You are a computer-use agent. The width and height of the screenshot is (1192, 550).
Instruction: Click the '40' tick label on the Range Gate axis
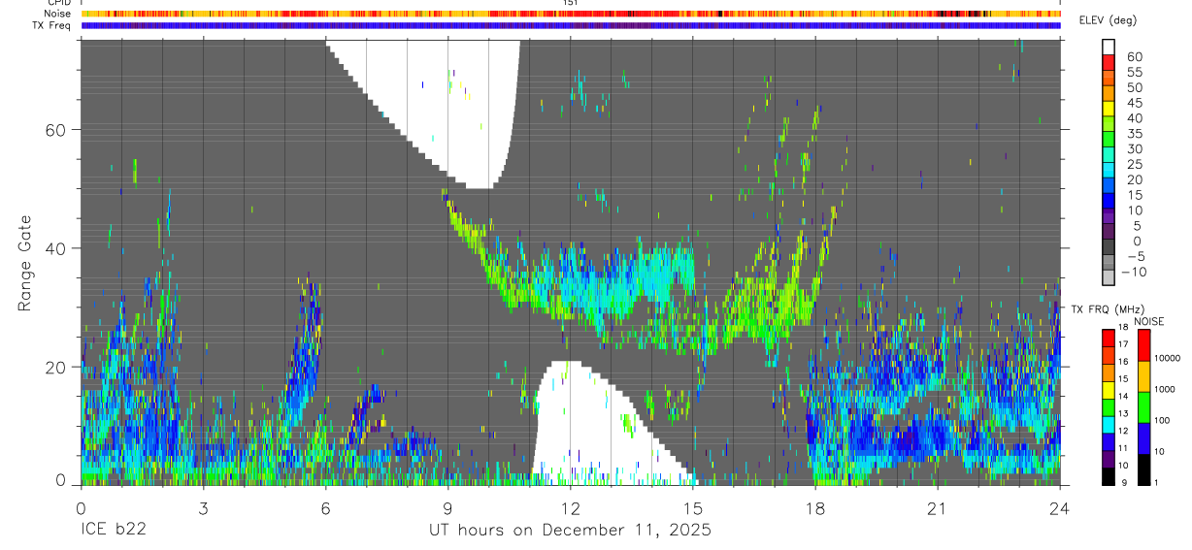(53, 248)
